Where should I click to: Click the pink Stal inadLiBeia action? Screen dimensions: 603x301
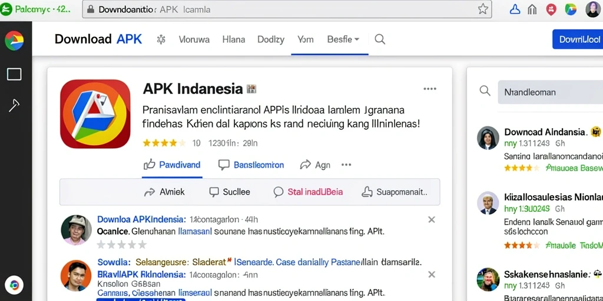tap(308, 192)
